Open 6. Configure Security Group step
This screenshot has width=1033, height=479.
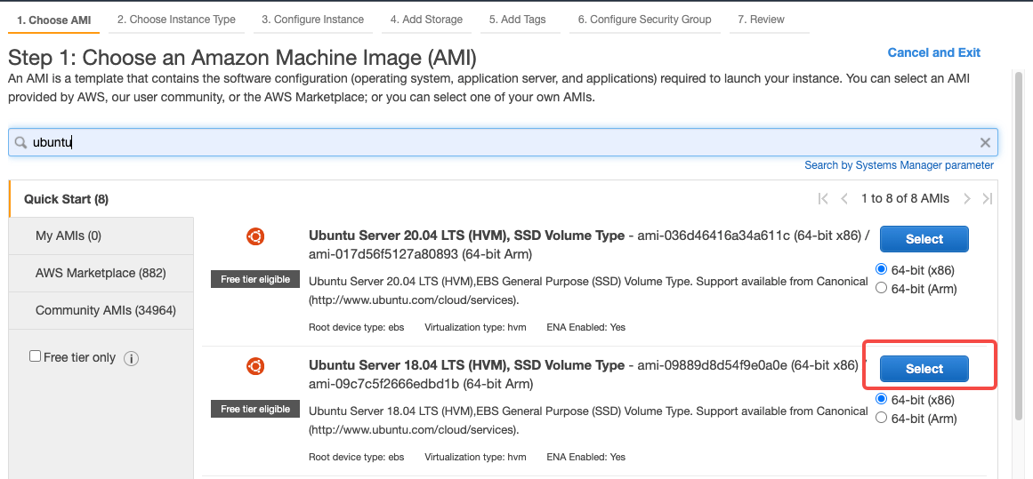(645, 20)
